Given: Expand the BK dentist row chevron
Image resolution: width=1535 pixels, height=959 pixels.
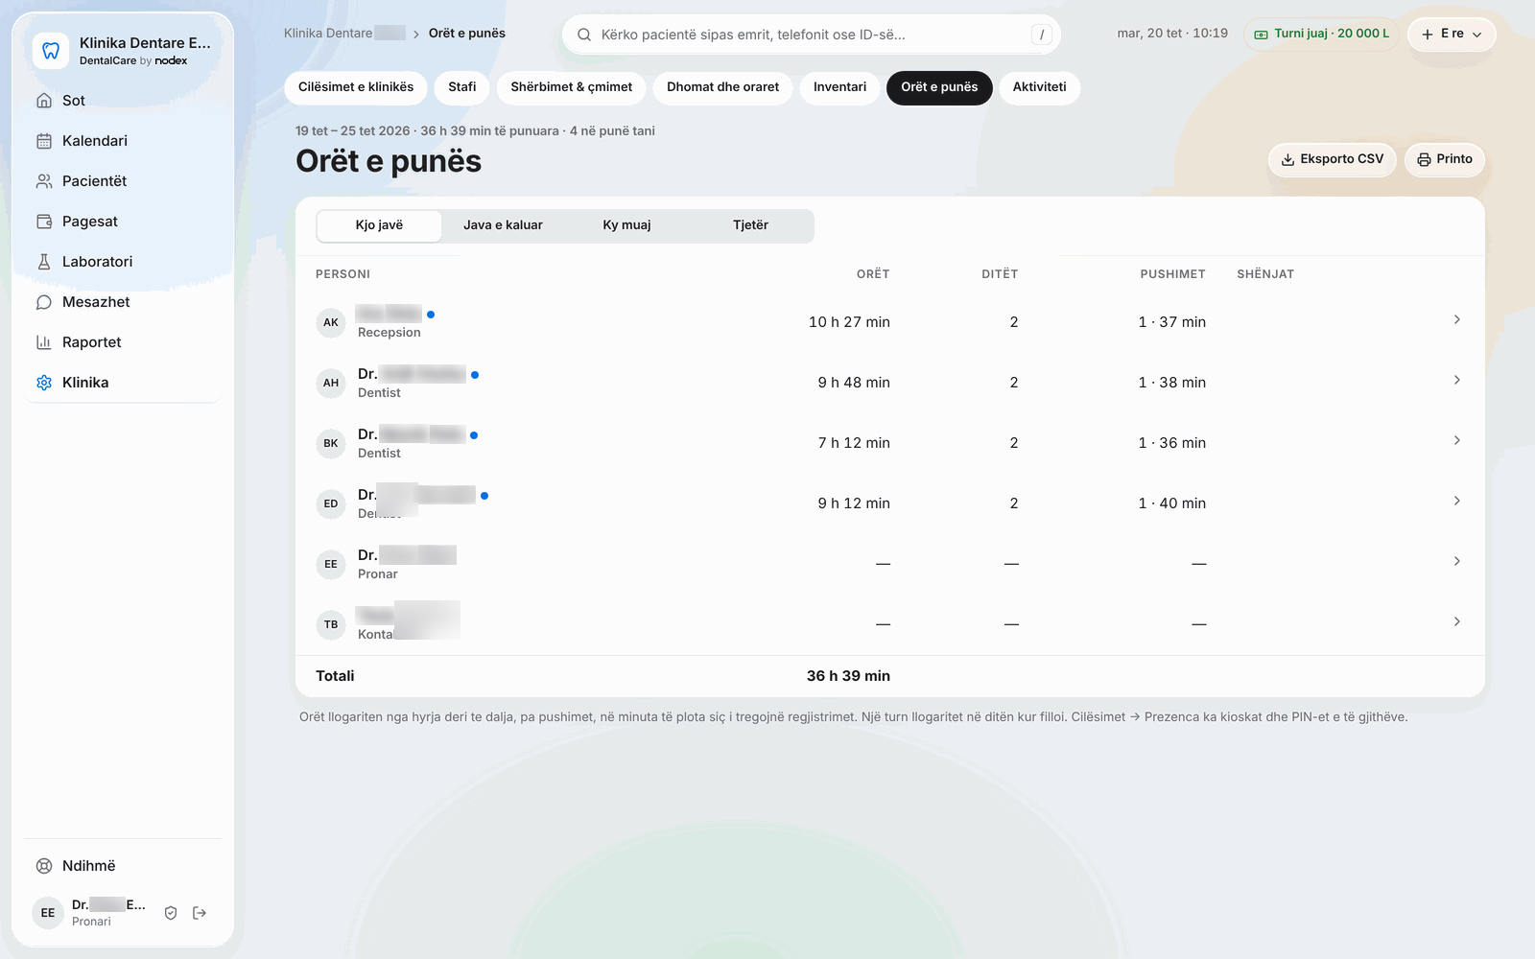Looking at the screenshot, I should pos(1456,440).
